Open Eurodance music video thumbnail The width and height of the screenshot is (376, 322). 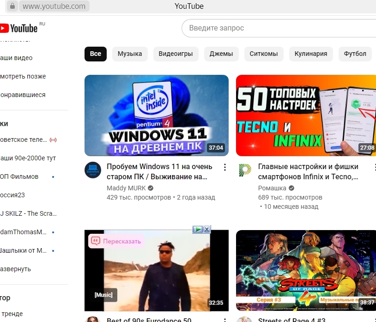[x=157, y=270]
